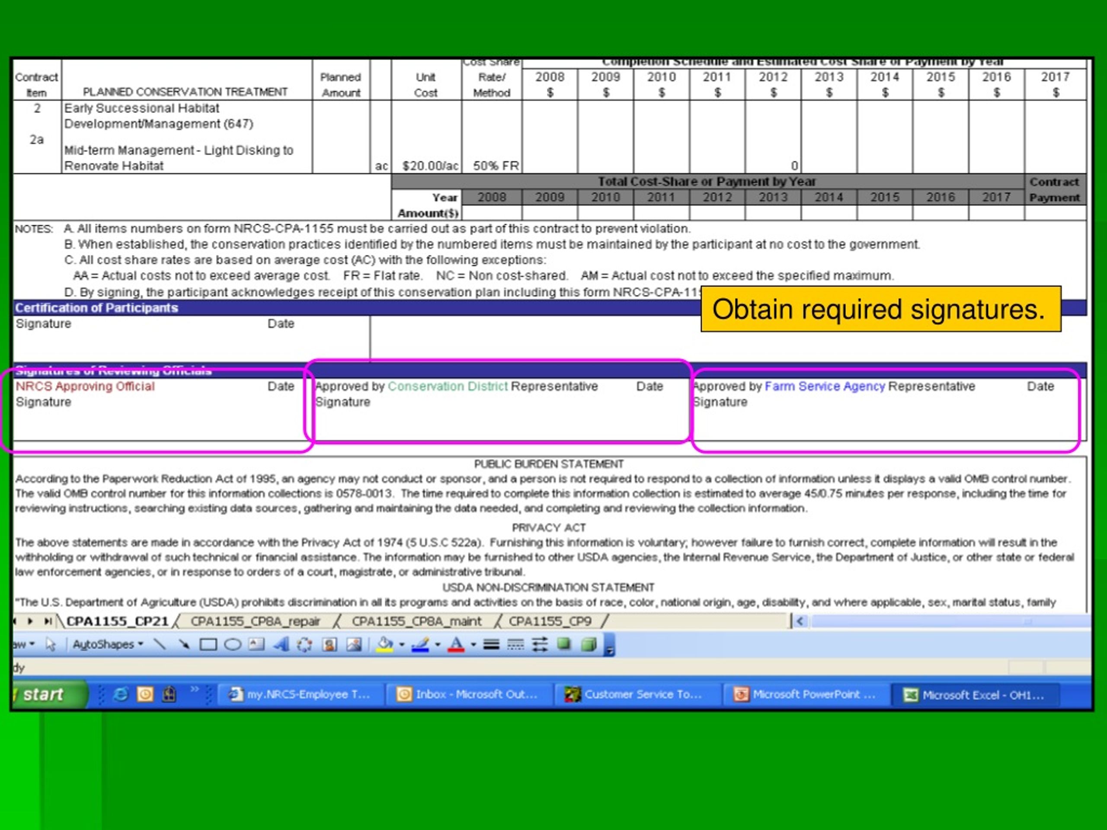Image resolution: width=1107 pixels, height=830 pixels.
Task: Open the Line Style options
Action: pyautogui.click(x=491, y=645)
